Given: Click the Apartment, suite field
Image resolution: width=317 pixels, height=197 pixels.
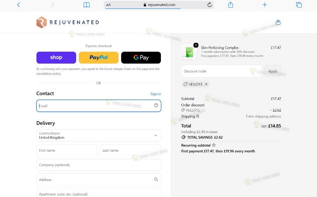Looking at the screenshot, I should pos(98,193).
